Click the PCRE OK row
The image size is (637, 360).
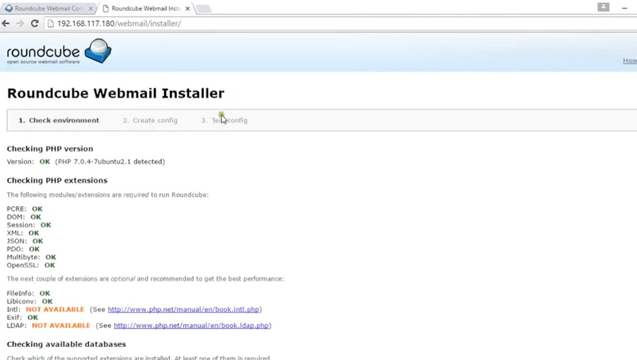tap(25, 209)
